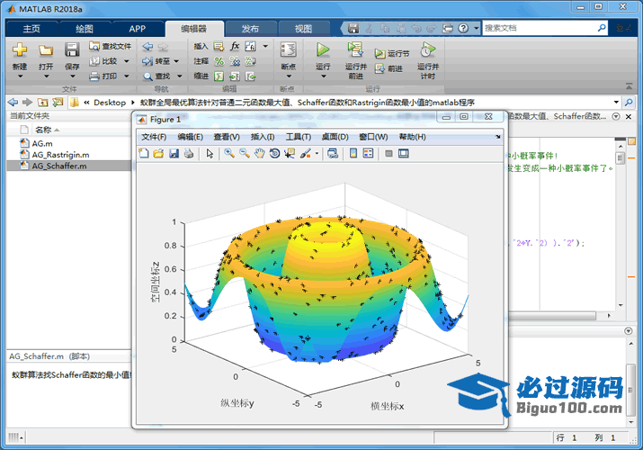This screenshot has height=450, width=643.
Task: Select the zoom in tool
Action: 229,153
